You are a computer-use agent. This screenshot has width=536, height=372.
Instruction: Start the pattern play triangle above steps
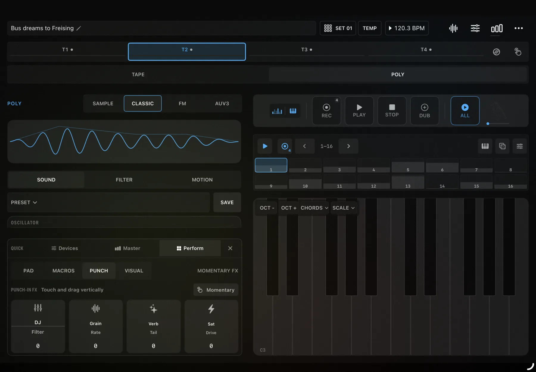click(x=265, y=146)
